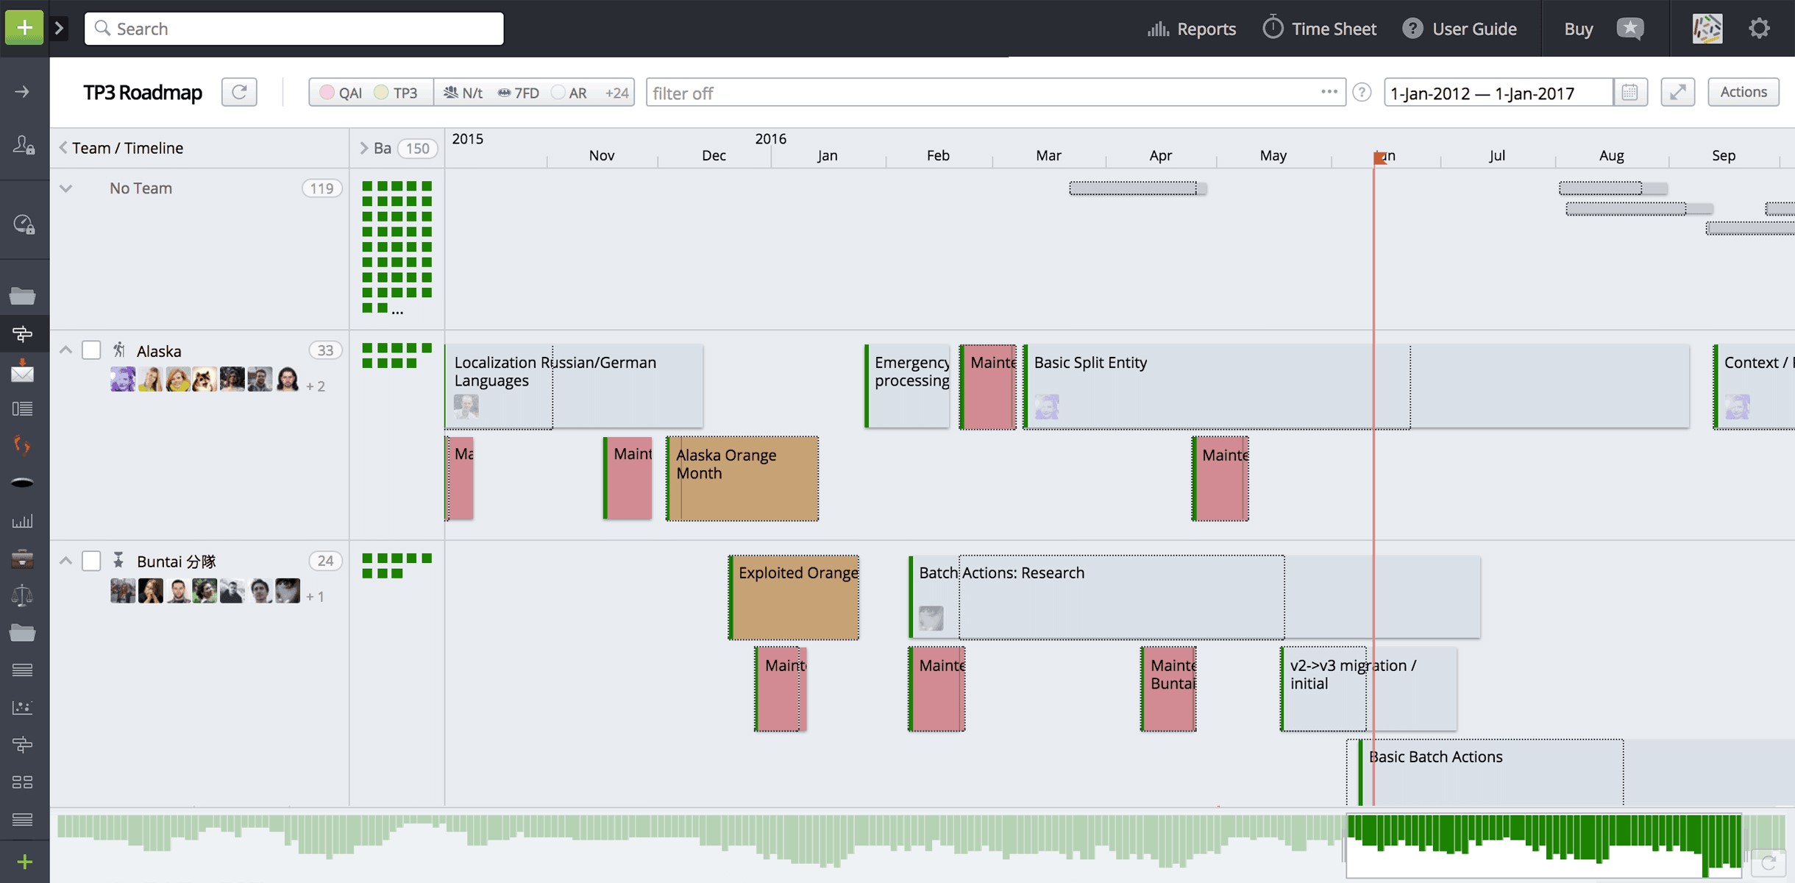Open the briefcase view icon
This screenshot has height=883, width=1795.
click(23, 558)
